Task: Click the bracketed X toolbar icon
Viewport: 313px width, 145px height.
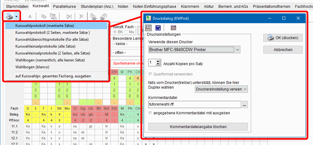Action: point(69,17)
